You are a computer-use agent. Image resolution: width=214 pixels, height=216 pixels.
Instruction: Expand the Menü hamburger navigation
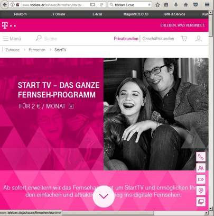(12, 39)
